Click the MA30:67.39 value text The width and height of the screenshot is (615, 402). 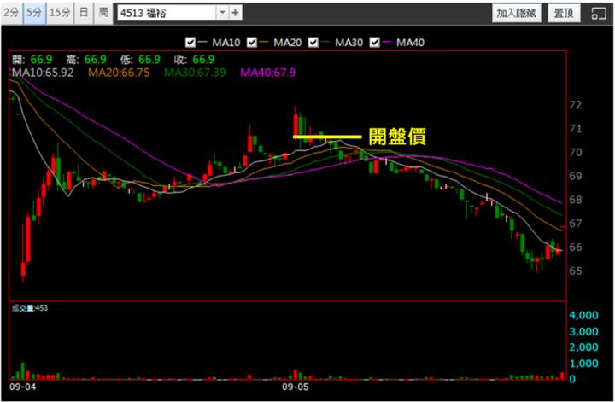[x=195, y=73]
